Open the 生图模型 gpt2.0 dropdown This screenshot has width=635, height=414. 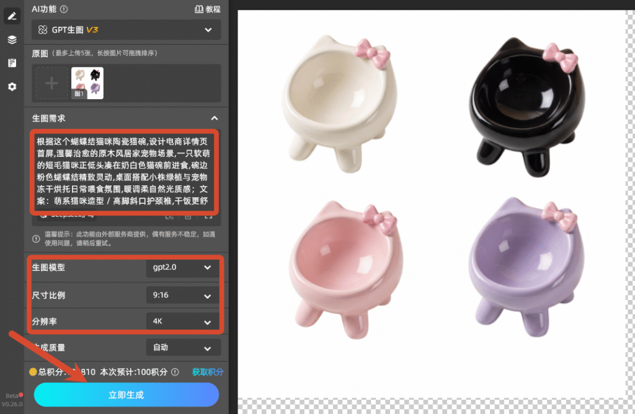pyautogui.click(x=183, y=267)
